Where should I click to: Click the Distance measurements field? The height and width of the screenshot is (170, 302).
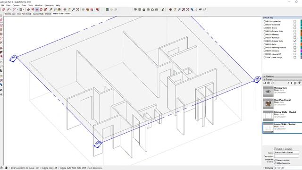[288, 168]
